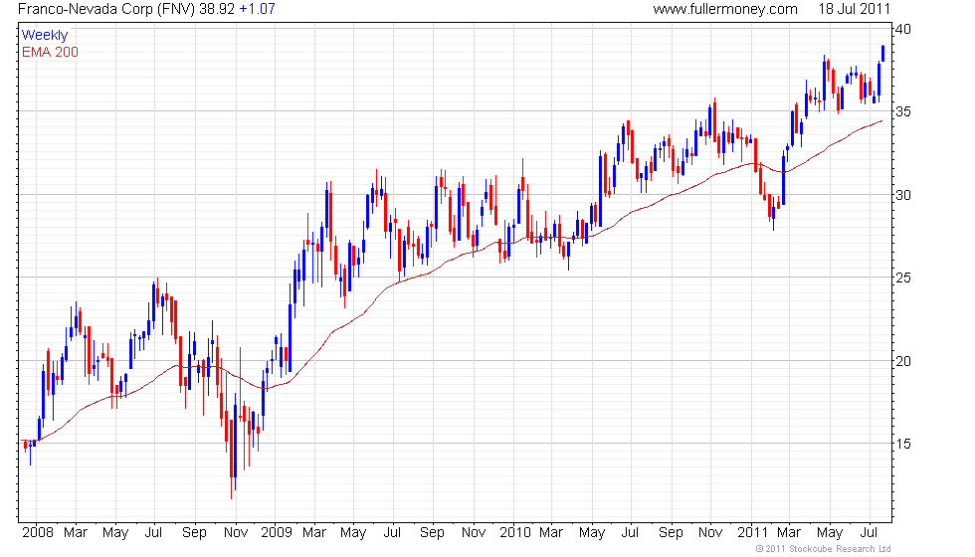Click the 35 price axis label

pyautogui.click(x=903, y=111)
